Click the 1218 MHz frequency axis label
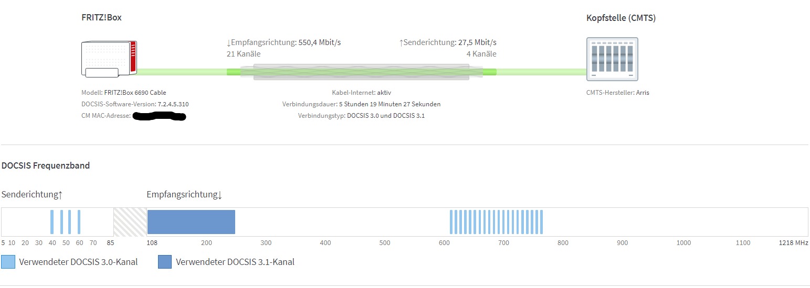The height and width of the screenshot is (288, 810). point(793,243)
